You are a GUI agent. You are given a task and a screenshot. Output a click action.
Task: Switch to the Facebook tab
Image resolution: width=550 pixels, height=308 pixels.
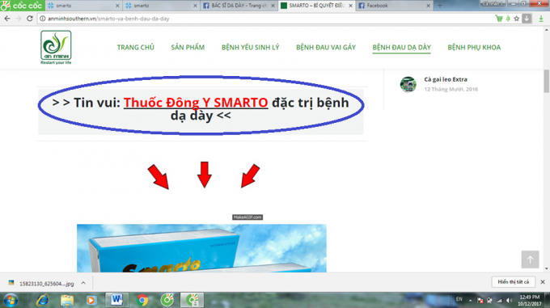[x=394, y=6]
